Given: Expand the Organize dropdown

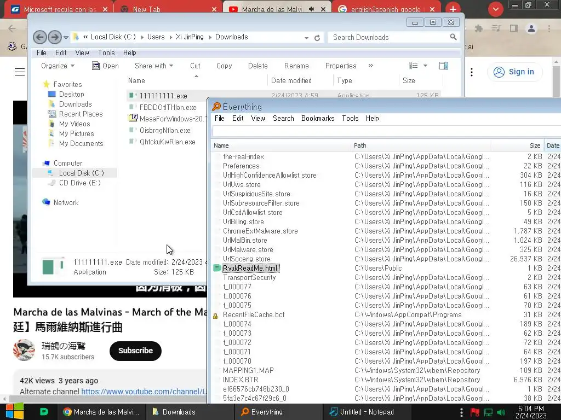Looking at the screenshot, I should tap(58, 66).
